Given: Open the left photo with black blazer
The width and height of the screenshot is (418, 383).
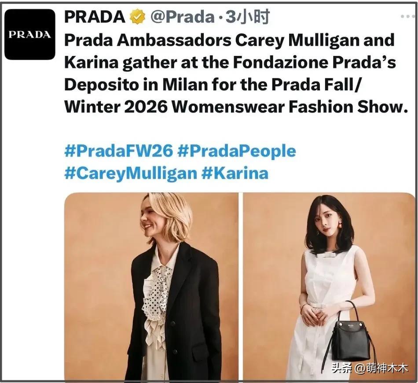Looking at the screenshot, I should [x=151, y=286].
